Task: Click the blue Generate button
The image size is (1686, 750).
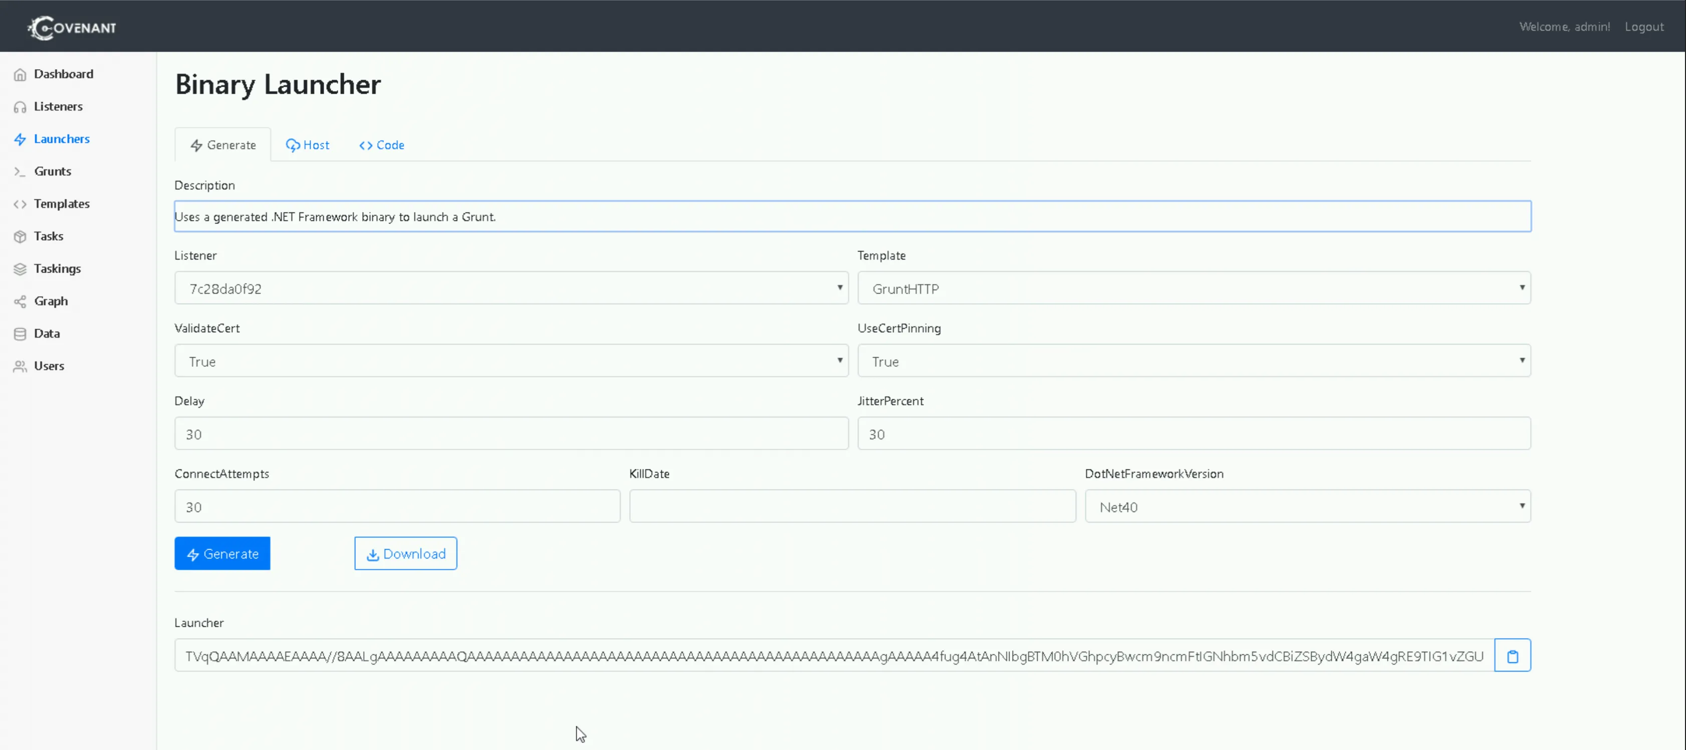Action: (222, 554)
